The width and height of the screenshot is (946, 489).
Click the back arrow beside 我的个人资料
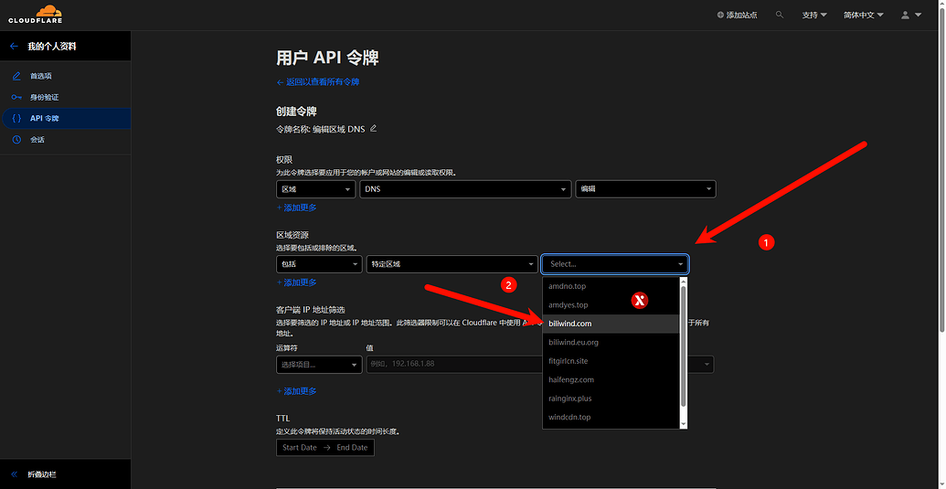[15, 46]
